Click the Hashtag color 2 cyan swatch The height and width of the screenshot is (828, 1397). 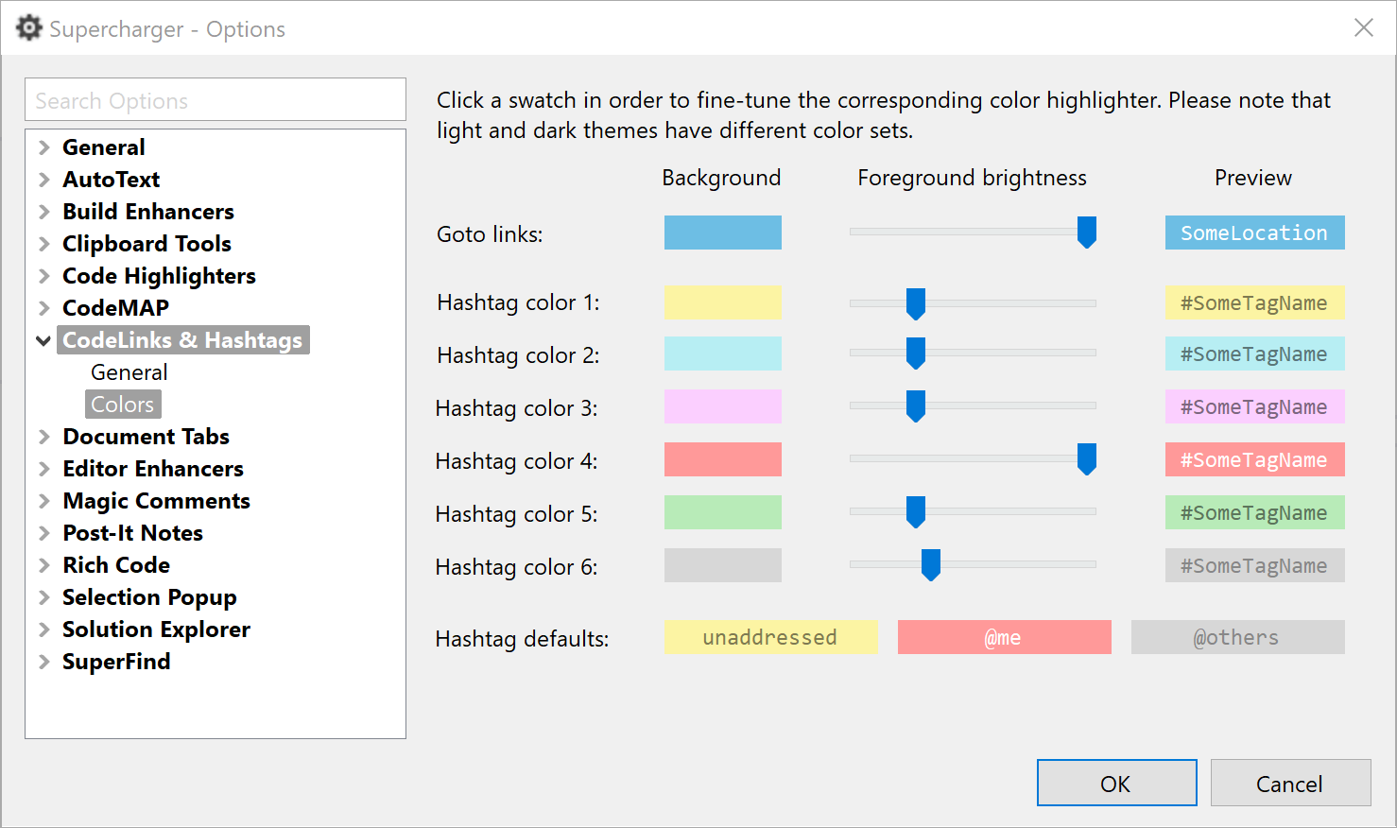pyautogui.click(x=723, y=354)
